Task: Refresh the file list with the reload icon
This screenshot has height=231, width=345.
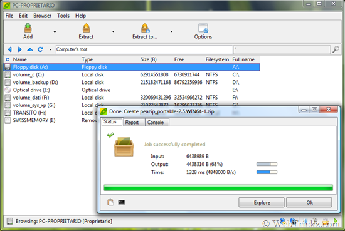Action: pyautogui.click(x=40, y=49)
